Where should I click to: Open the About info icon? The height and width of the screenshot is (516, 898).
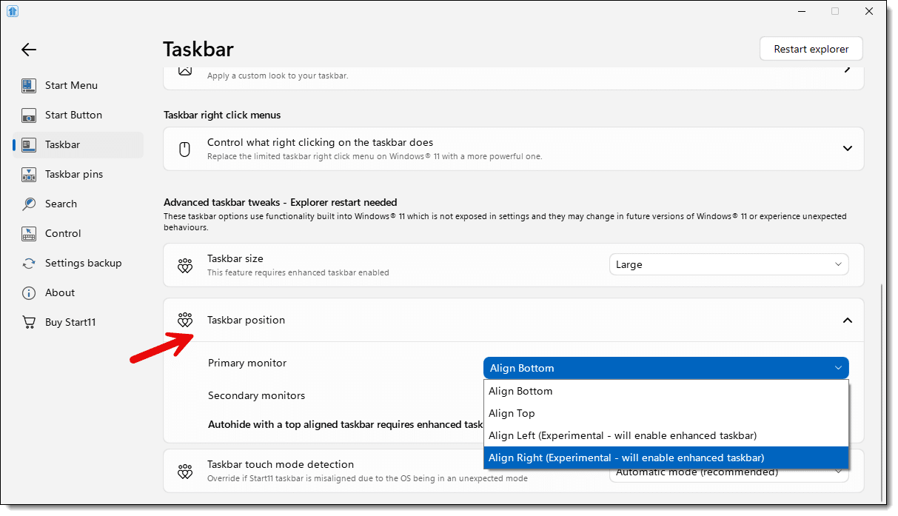(x=29, y=292)
